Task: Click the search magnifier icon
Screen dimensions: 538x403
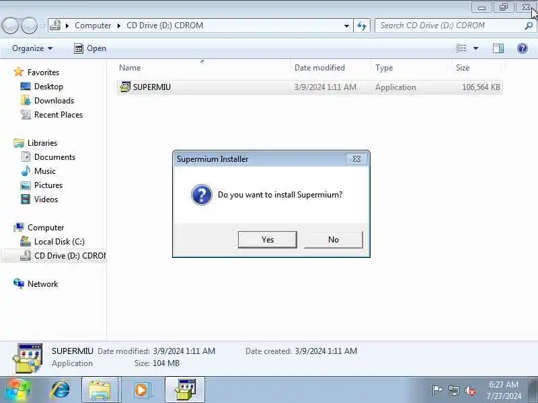Action: pos(529,26)
